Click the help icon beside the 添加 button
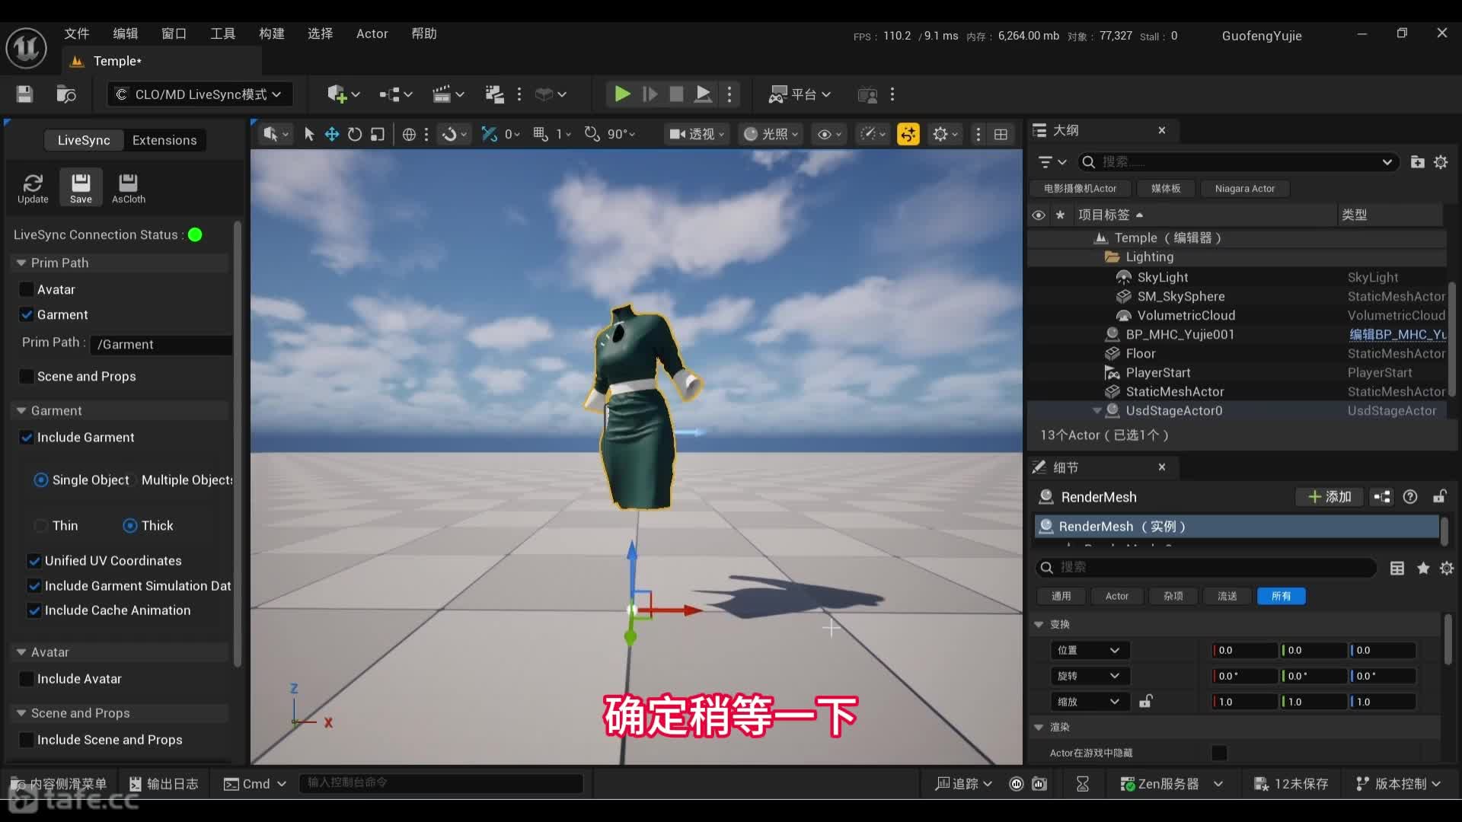Screen dimensions: 1462x822 tap(1410, 497)
